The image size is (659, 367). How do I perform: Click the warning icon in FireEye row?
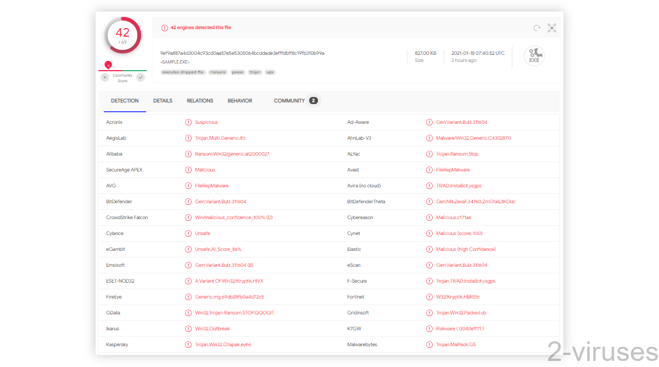[188, 297]
